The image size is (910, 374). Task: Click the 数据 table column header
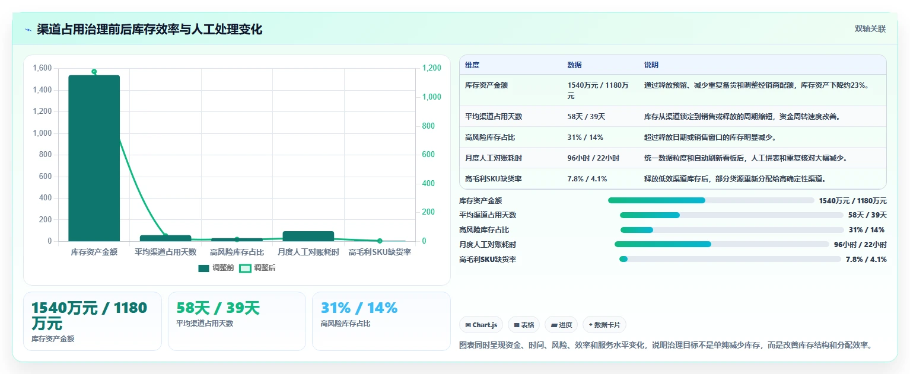click(x=574, y=65)
